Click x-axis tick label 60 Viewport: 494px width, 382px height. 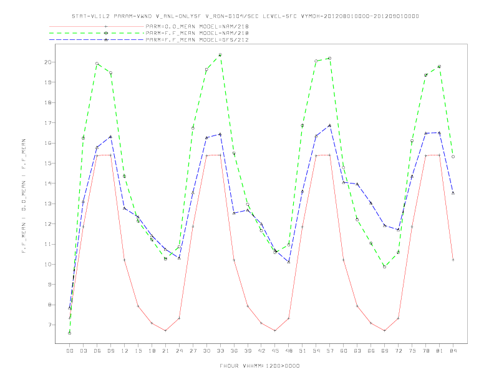pyautogui.click(x=344, y=351)
